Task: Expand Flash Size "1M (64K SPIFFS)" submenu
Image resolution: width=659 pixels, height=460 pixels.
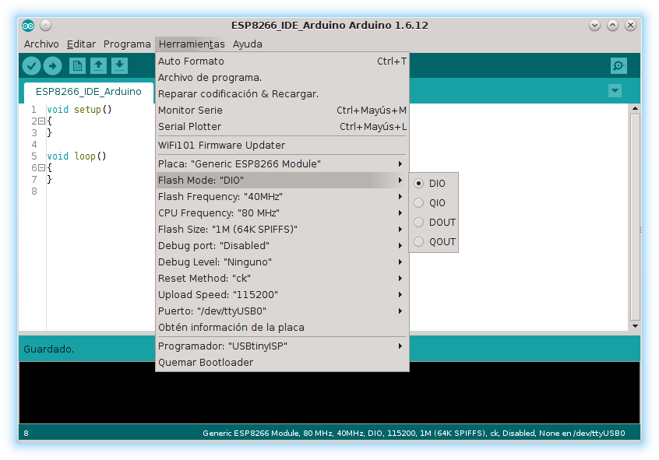Action: [x=282, y=230]
